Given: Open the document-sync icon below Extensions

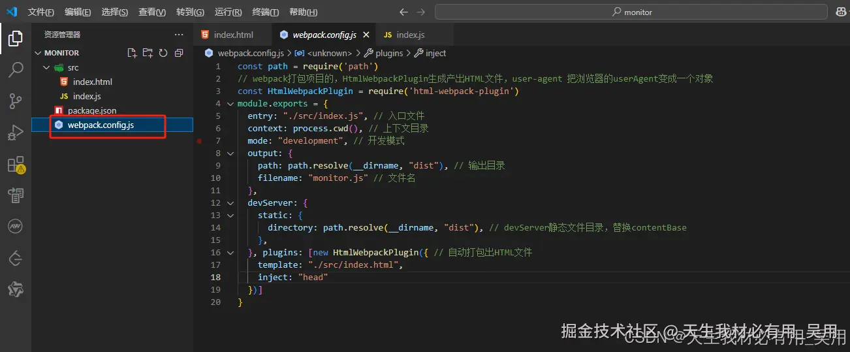Looking at the screenshot, I should tap(15, 195).
